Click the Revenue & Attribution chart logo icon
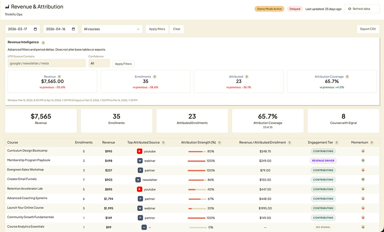This screenshot has width=384, height=232. pyautogui.click(x=7, y=7)
